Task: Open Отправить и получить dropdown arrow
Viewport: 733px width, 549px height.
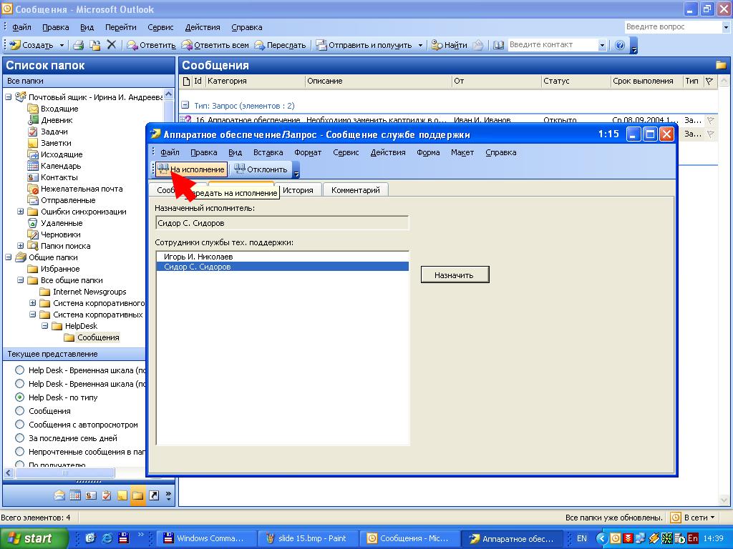Action: [419, 45]
